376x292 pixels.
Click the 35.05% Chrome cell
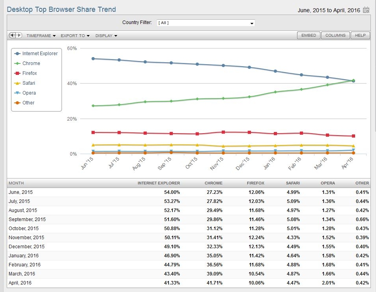(x=215, y=256)
